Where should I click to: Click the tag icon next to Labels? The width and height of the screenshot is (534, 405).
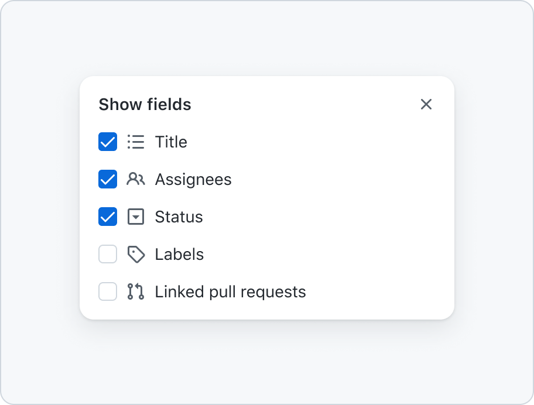pyautogui.click(x=136, y=254)
